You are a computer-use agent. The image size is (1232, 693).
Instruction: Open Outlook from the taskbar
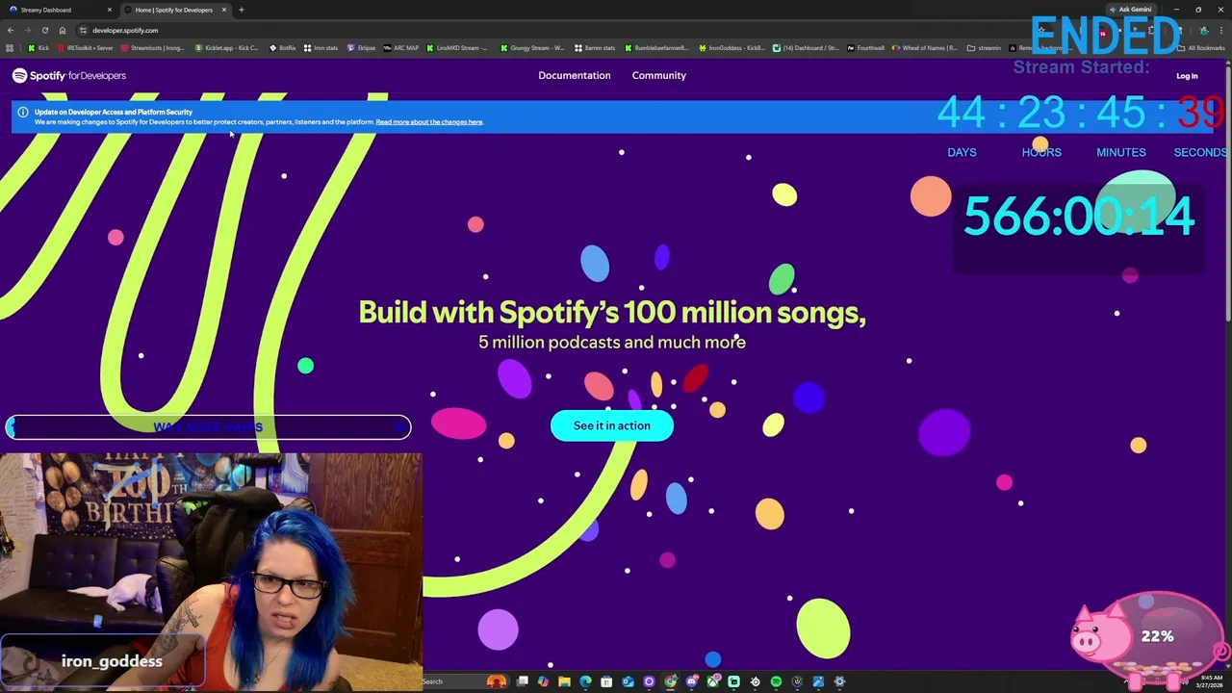pyautogui.click(x=628, y=681)
